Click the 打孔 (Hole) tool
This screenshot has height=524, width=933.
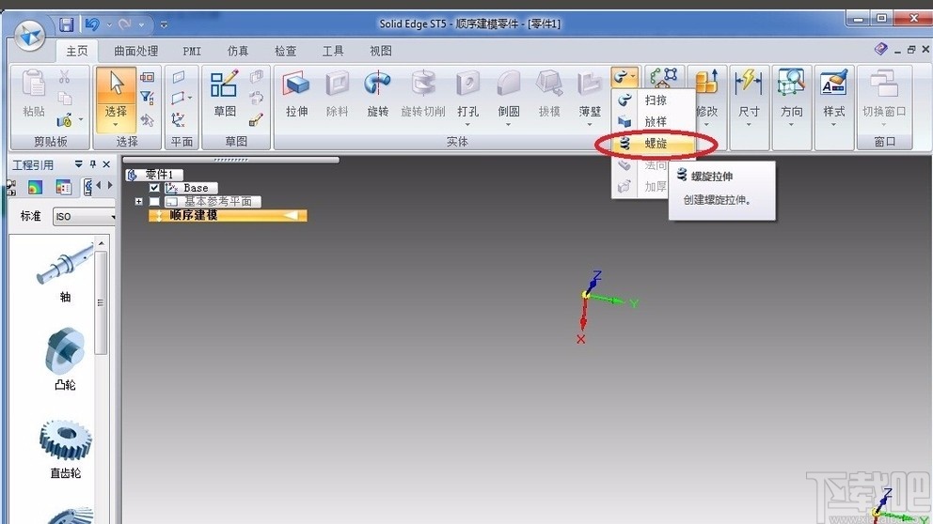[x=468, y=93]
